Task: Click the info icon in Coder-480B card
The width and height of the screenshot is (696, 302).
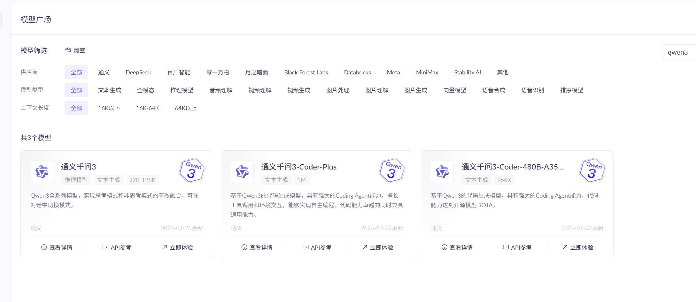Action: pyautogui.click(x=445, y=247)
